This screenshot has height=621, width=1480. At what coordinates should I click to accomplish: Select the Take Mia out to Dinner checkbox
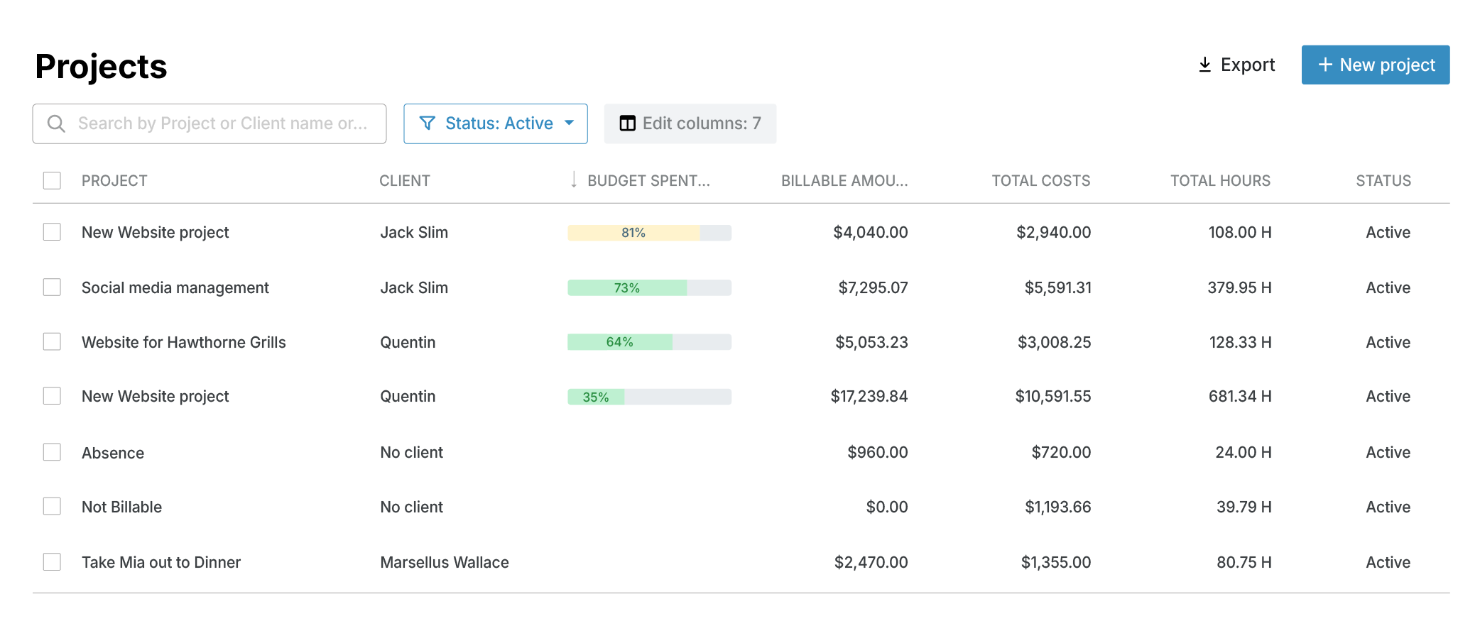coord(52,562)
